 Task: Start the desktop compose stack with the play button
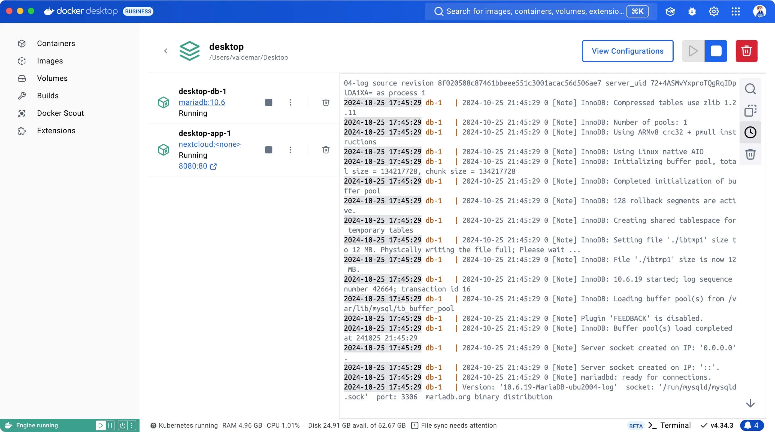tap(693, 51)
